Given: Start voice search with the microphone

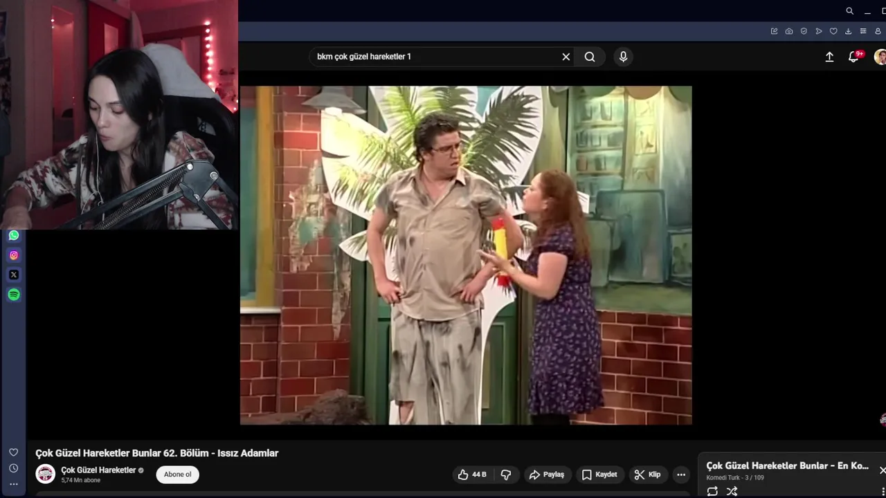Looking at the screenshot, I should tap(623, 57).
